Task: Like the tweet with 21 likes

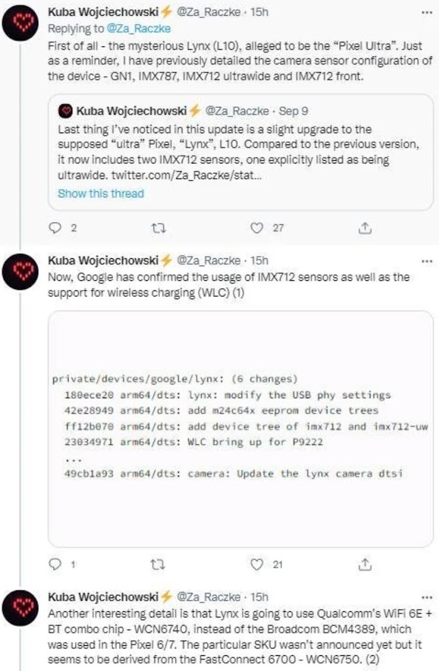Action: [257, 564]
